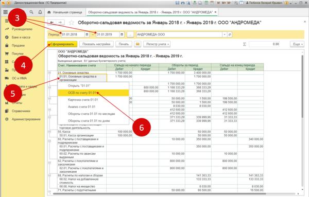Open calendar picker for start date
This screenshot has width=309, height=197.
pyautogui.click(x=87, y=34)
